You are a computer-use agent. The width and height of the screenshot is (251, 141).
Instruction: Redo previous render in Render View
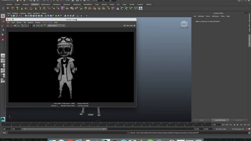tap(8, 25)
